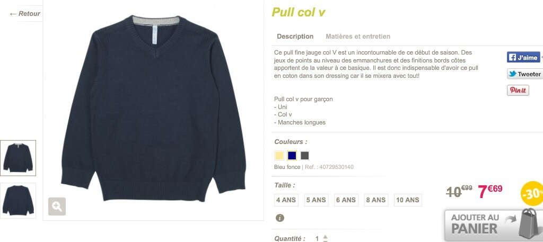This screenshot has width=543, height=242.
Task: Switch to Matières et entretien tab
Action: pyautogui.click(x=358, y=37)
